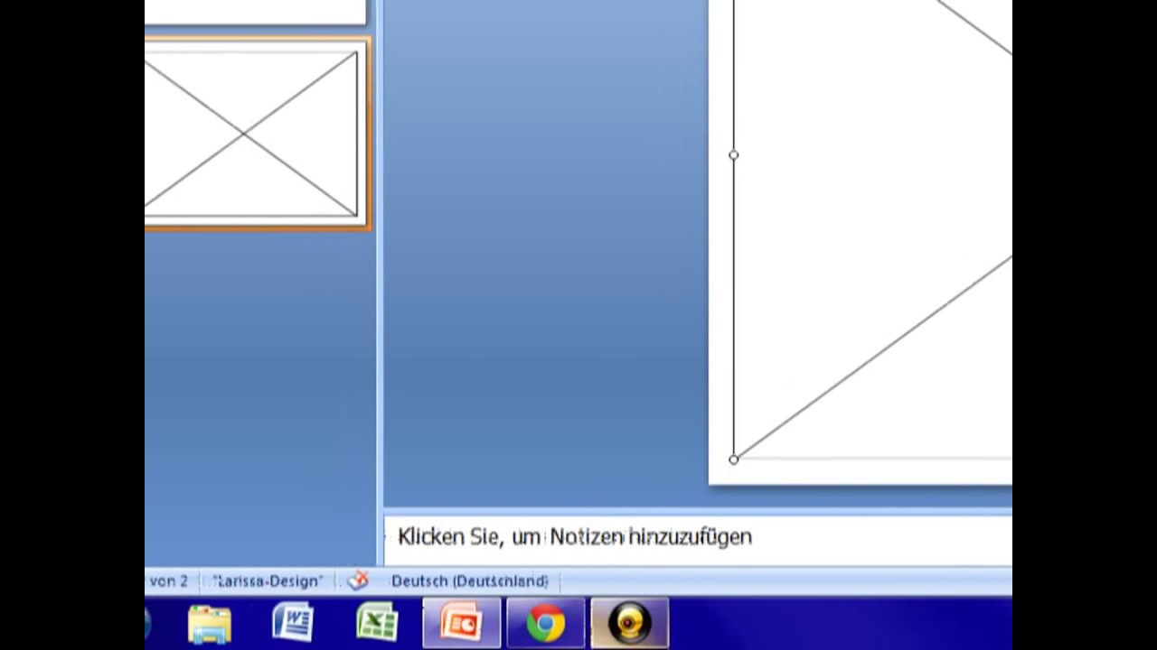Click 'Deutsch (Deutschland)' language indicator
The width and height of the screenshot is (1157, 650).
tap(469, 581)
